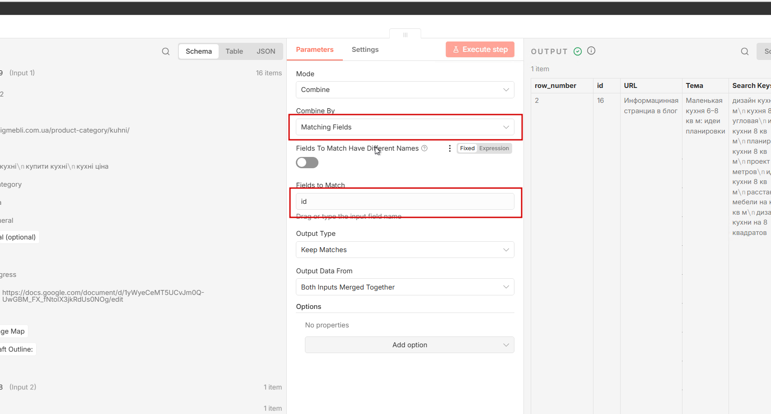Select Schema view in the input panel

(x=199, y=51)
